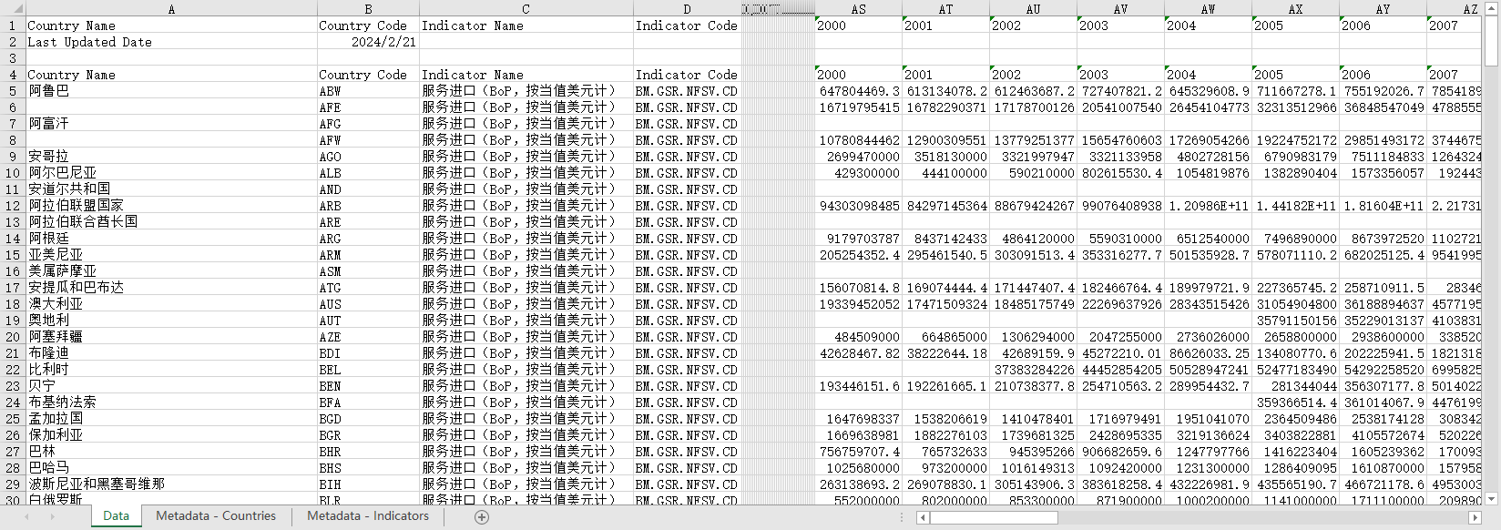Click the 'Last Updated Date' cell
This screenshot has width=1501, height=530.
pos(171,42)
